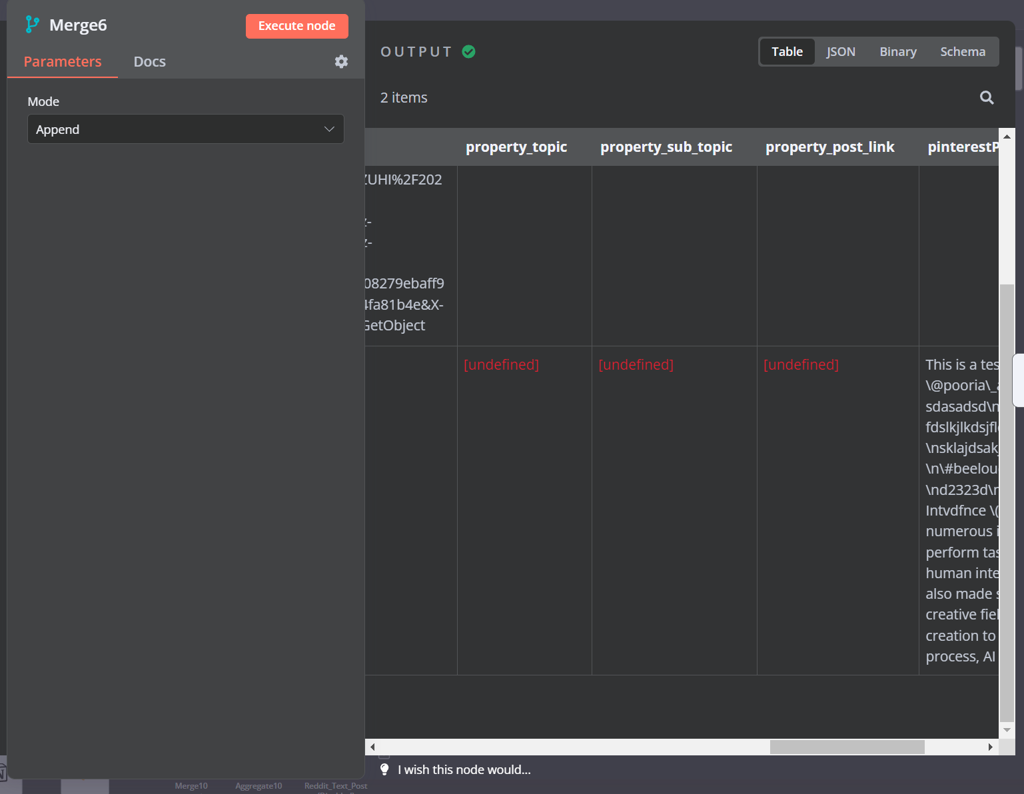Switch to the Parameters tab
This screenshot has height=794, width=1024.
[x=63, y=61]
